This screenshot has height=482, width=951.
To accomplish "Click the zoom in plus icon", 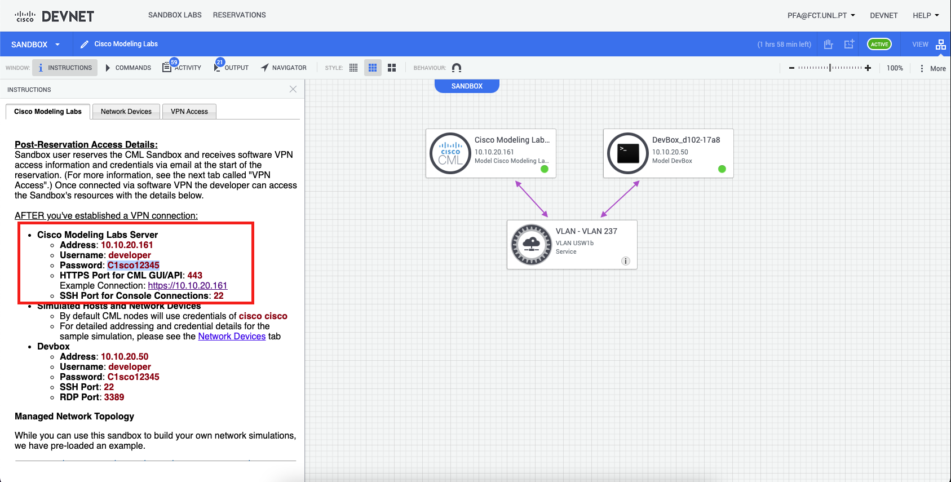I will click(x=868, y=68).
